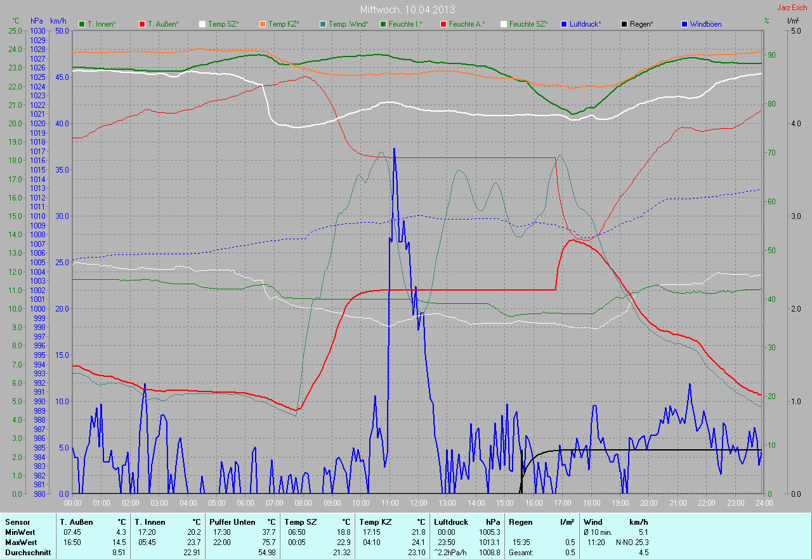Toggle the Feuchte SZ series label

[x=528, y=24]
